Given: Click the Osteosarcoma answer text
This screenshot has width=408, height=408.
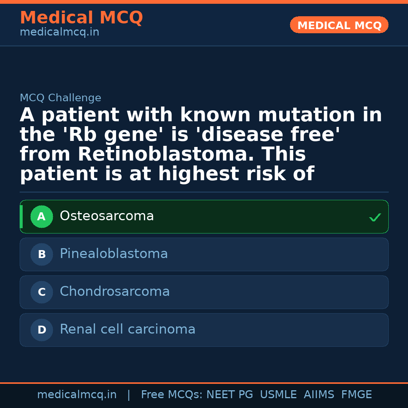Looking at the screenshot, I should 107,216.
